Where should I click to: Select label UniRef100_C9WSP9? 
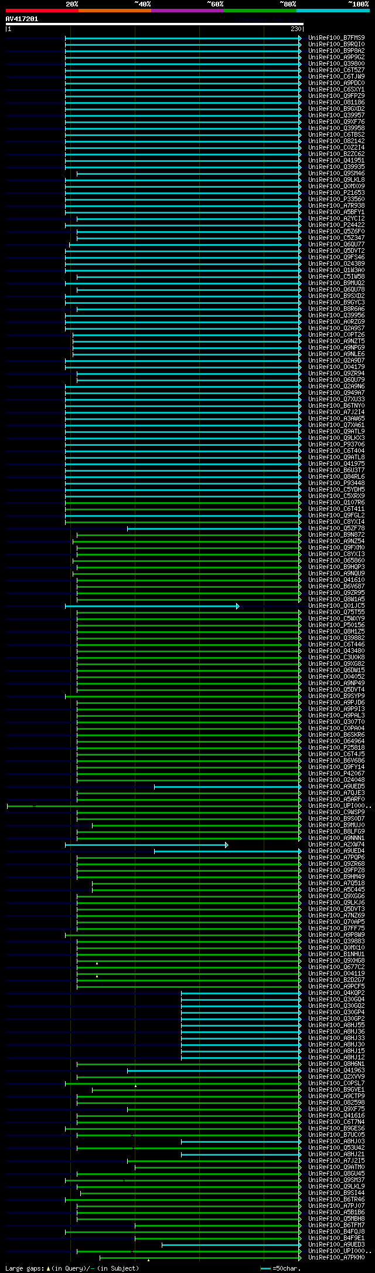pyautogui.click(x=336, y=812)
